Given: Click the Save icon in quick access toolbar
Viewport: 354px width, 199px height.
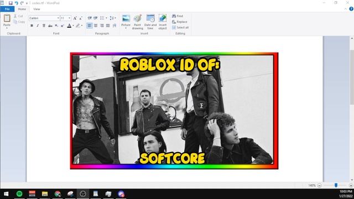Looking at the screenshot, I should pyautogui.click(x=11, y=3).
